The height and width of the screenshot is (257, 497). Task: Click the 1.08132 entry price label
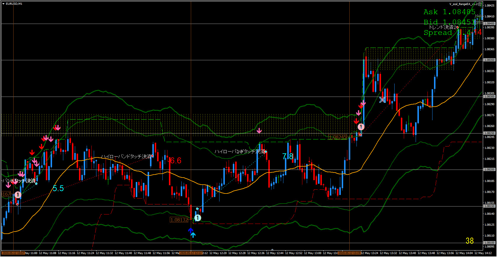point(179,220)
